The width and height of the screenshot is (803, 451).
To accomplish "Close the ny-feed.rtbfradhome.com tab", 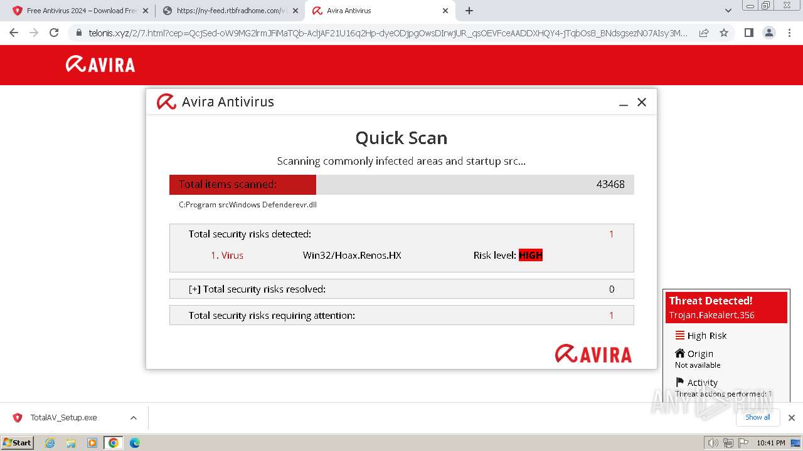I will (x=295, y=11).
